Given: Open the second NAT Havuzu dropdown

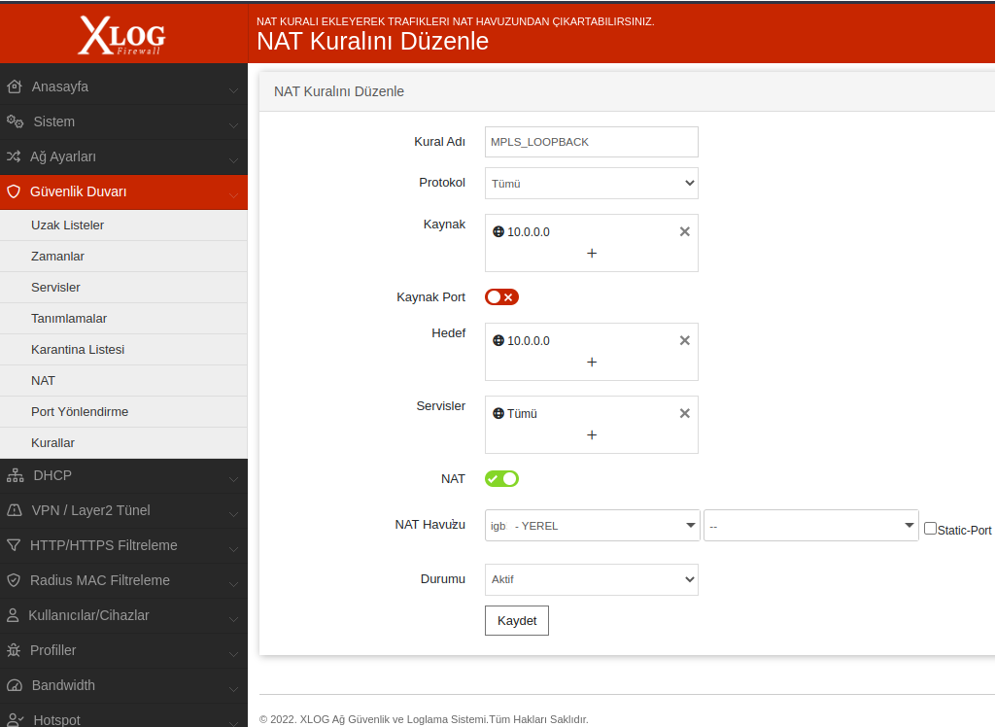Looking at the screenshot, I should tap(810, 526).
